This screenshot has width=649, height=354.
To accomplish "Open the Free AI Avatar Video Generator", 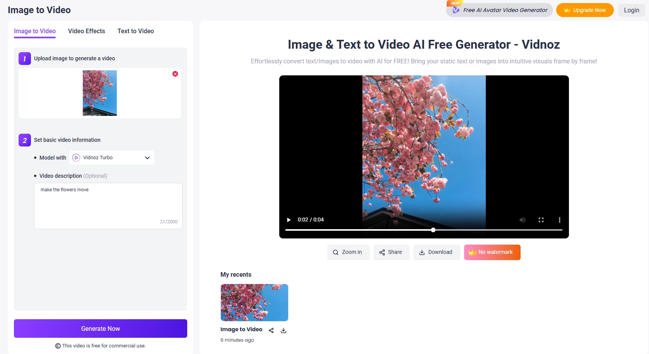I will point(499,10).
